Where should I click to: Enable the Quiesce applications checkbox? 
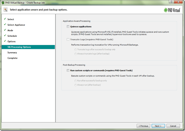point(68,26)
